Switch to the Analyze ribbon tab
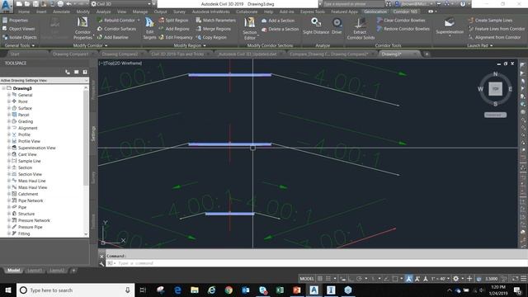The height and width of the screenshot is (297, 528). click(x=104, y=12)
